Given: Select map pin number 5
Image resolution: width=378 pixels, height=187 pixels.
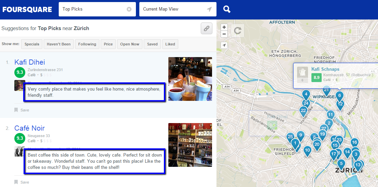Looking at the screenshot, I should coord(341,164).
